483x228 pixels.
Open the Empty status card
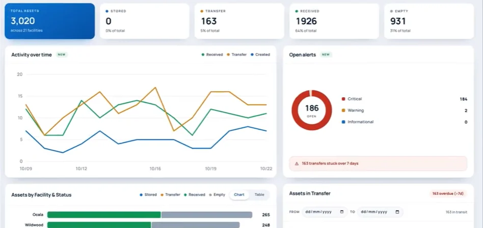[429, 21]
